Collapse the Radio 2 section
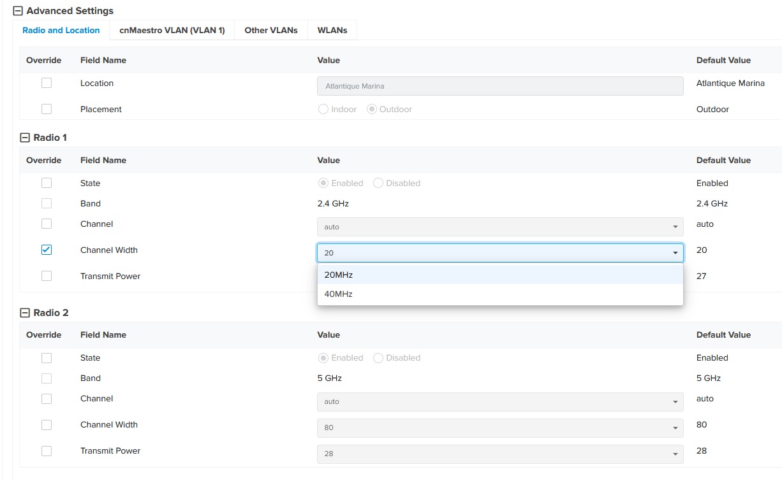The width and height of the screenshot is (782, 481). tap(25, 313)
